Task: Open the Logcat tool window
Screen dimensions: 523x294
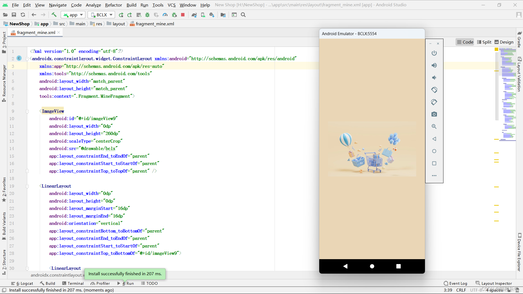Action: click(22, 283)
